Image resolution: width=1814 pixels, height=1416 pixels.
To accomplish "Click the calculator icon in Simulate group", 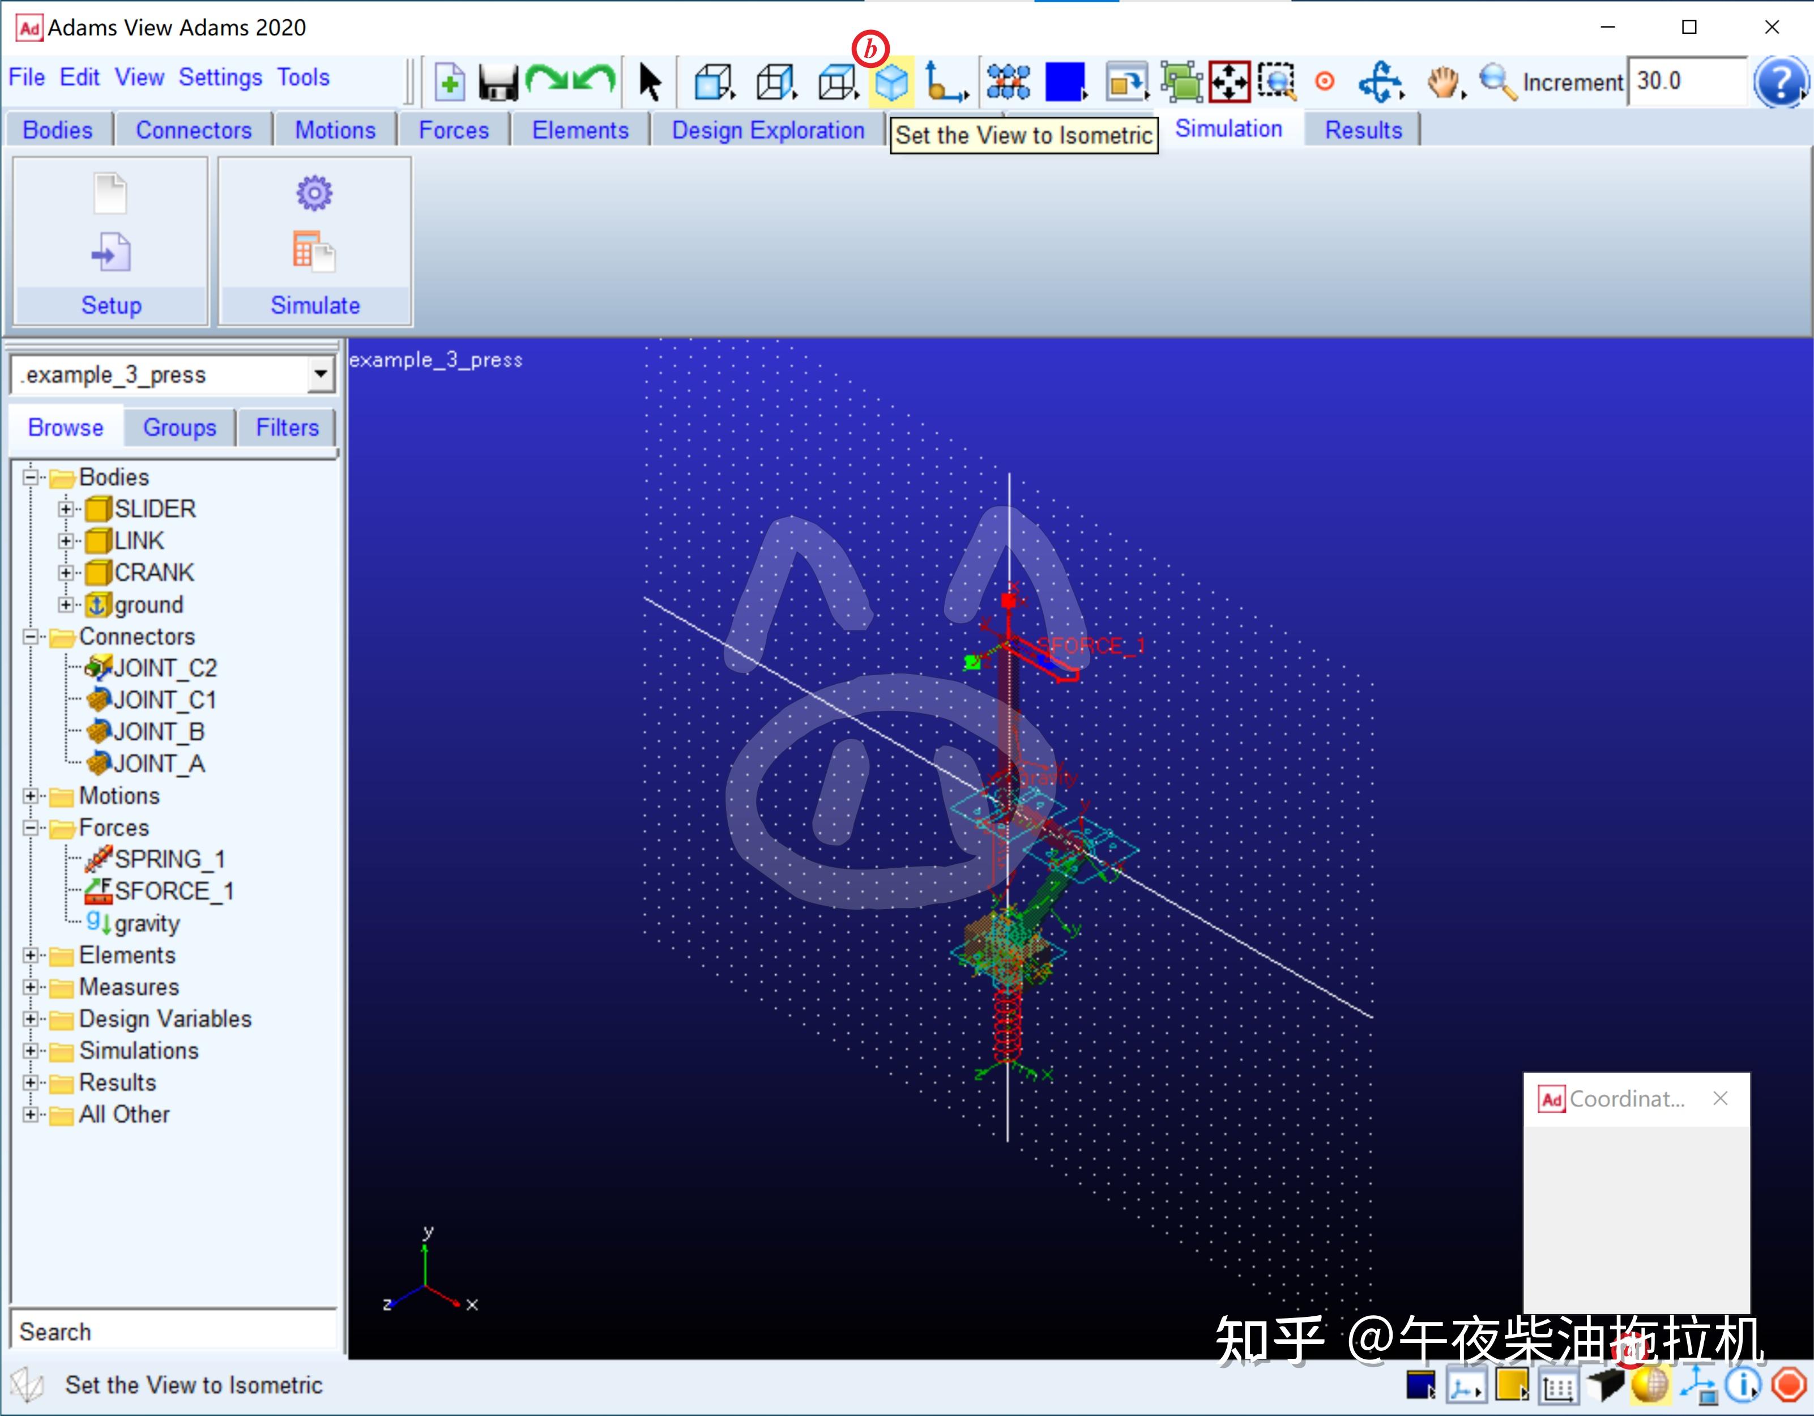I will point(314,251).
